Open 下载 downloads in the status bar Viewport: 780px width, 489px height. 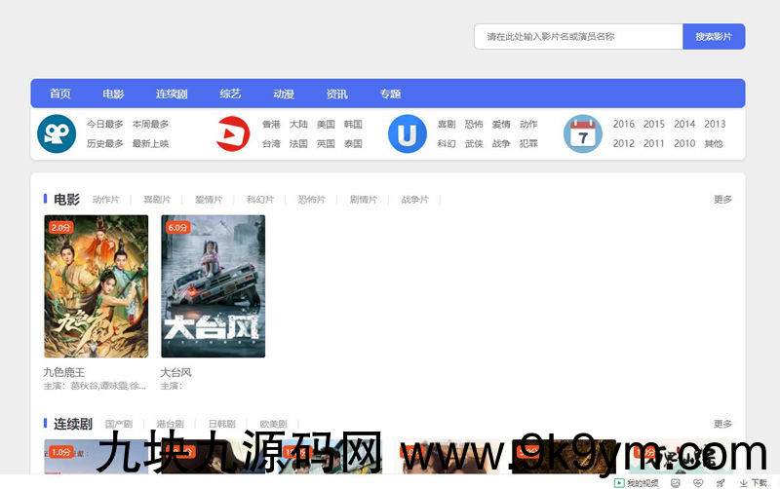[754, 482]
